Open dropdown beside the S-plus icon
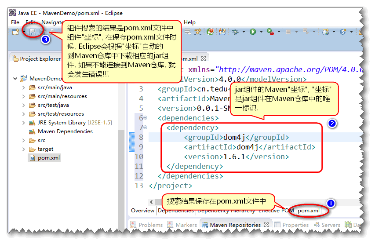The height and width of the screenshot is (244, 375). tap(351, 32)
